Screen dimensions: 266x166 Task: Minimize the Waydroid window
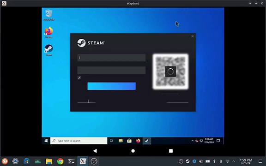[250, 3]
